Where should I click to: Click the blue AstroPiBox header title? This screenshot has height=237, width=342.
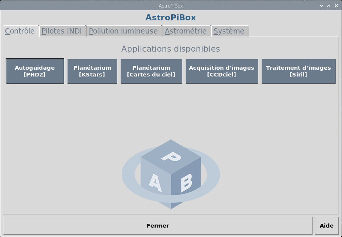tap(171, 18)
